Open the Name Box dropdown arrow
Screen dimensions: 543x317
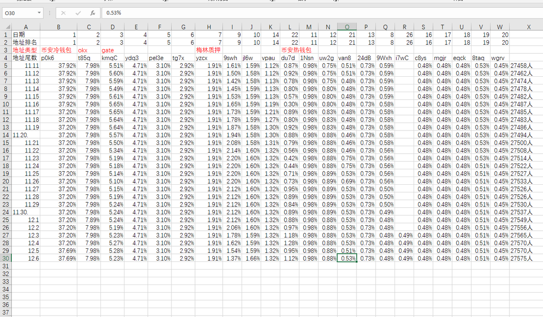pos(39,13)
